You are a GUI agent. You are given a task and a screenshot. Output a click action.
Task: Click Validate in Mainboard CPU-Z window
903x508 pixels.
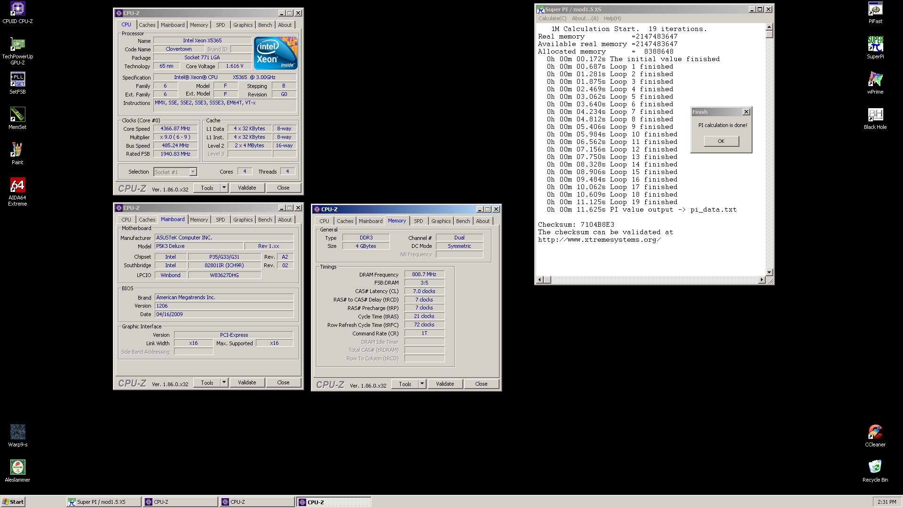247,382
